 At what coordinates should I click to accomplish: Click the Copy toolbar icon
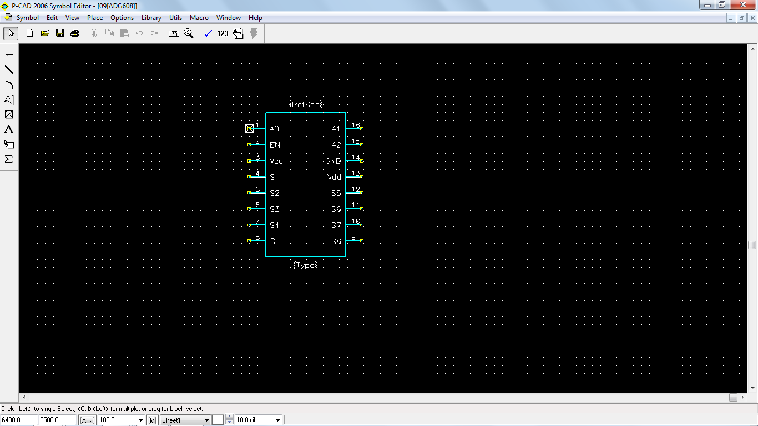(109, 33)
